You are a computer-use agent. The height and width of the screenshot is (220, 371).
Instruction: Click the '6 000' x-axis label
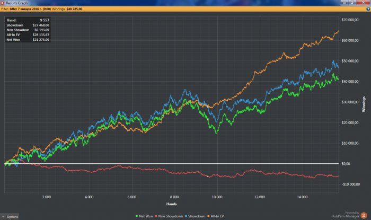click(x=131, y=197)
